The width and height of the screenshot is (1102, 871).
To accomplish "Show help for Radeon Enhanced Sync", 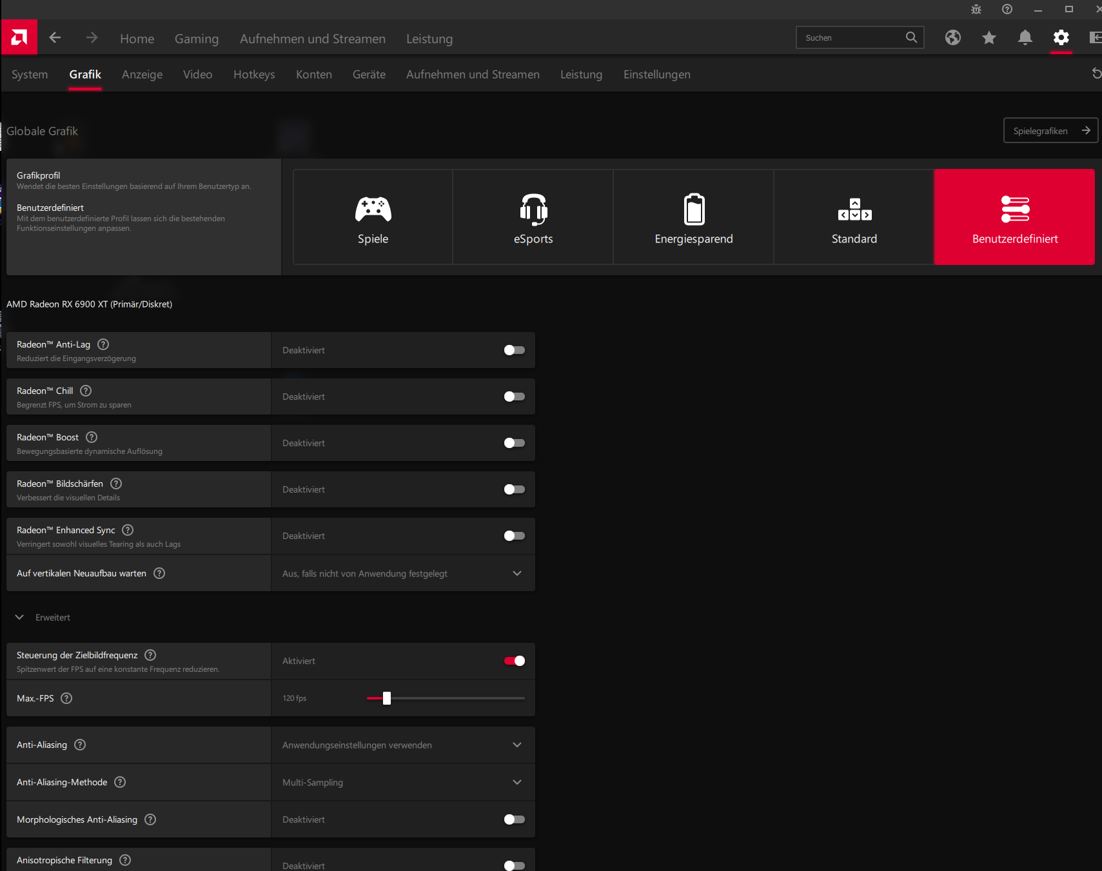I will [x=128, y=530].
